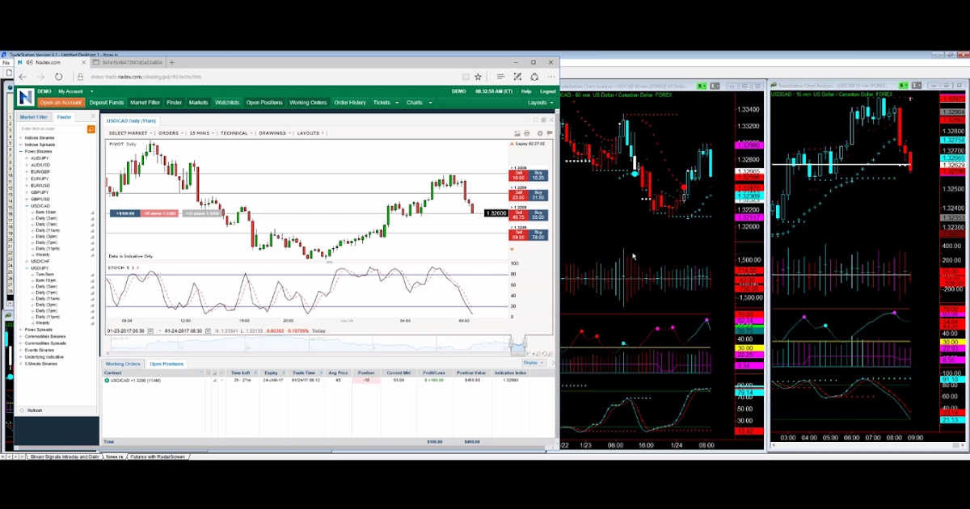Open the browser web note icon

tap(517, 77)
